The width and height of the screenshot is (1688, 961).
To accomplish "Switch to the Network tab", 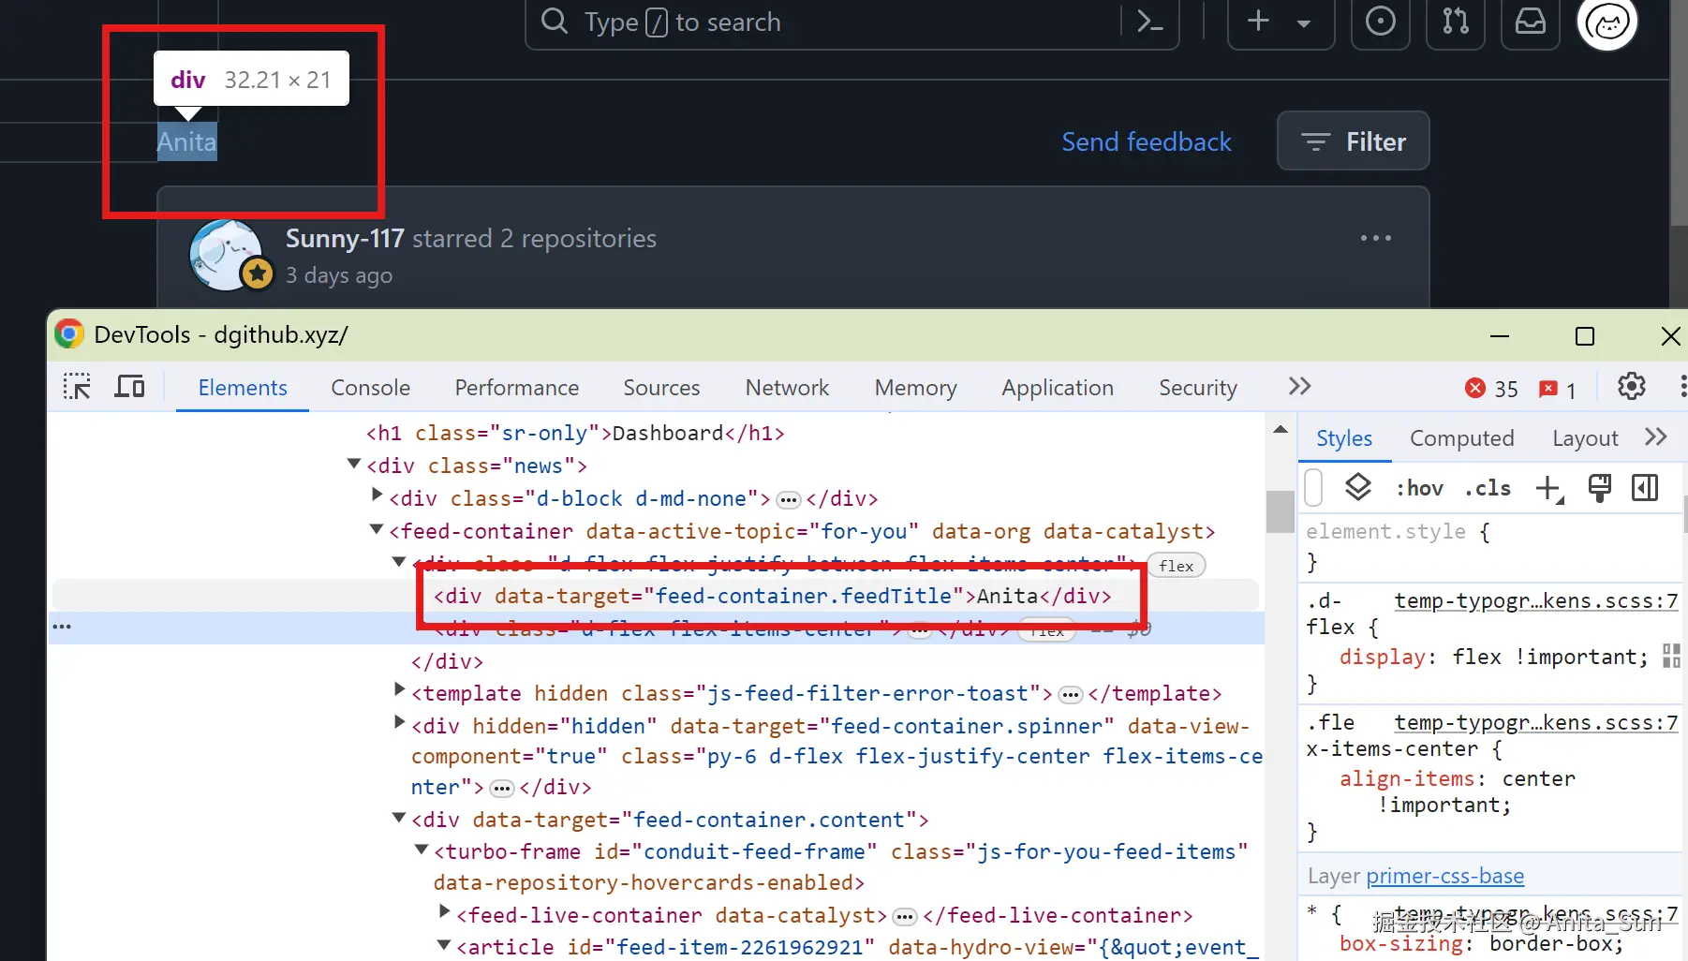I will [787, 388].
